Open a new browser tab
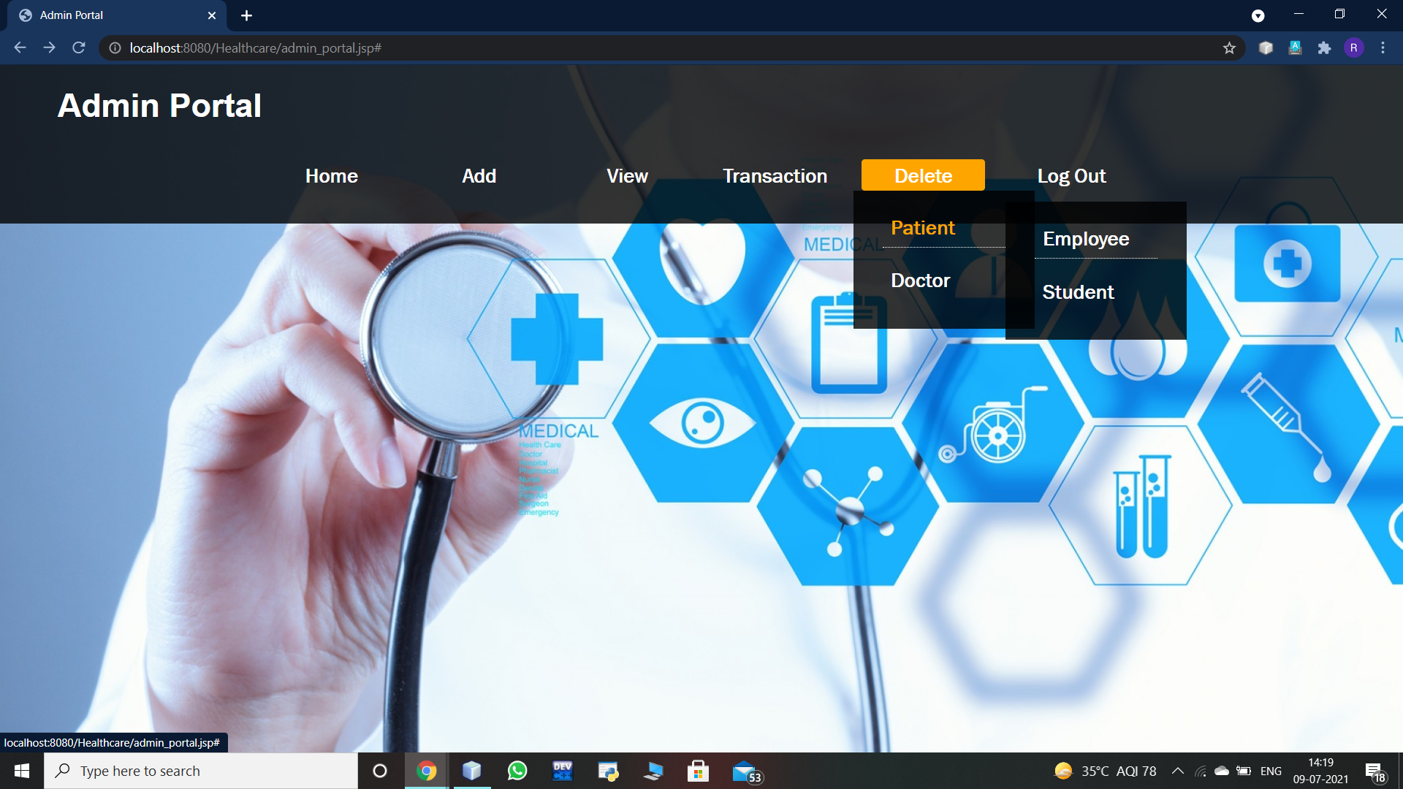This screenshot has height=789, width=1403. point(246,15)
